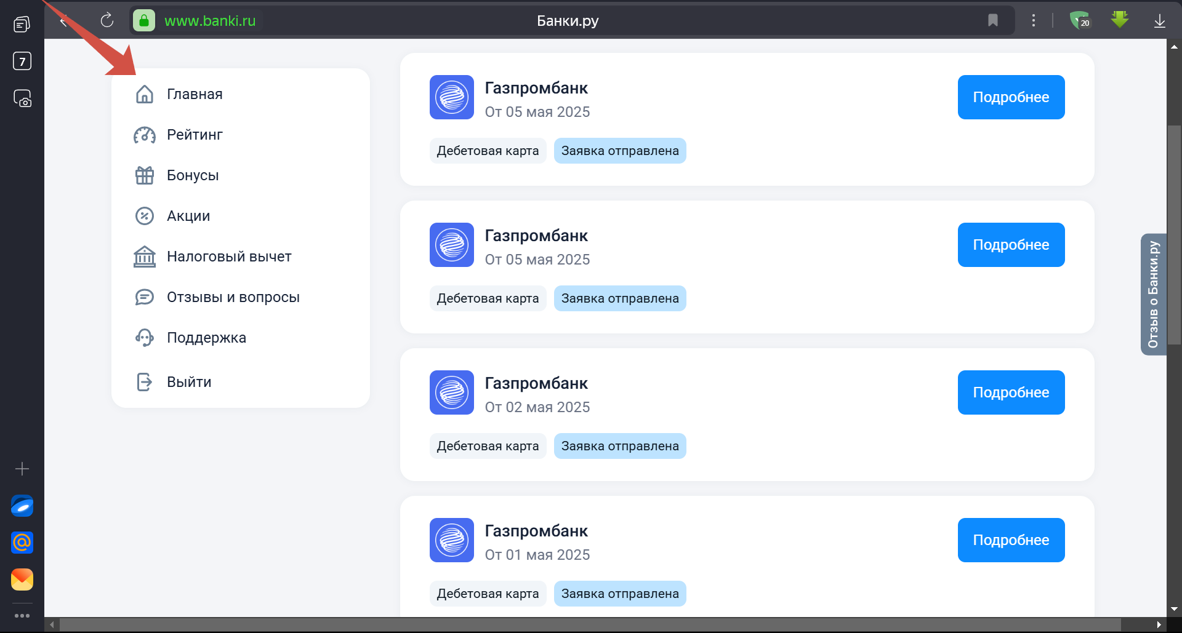Click the green padlock security icon
Image resolution: width=1182 pixels, height=633 pixels.
pyautogui.click(x=144, y=21)
